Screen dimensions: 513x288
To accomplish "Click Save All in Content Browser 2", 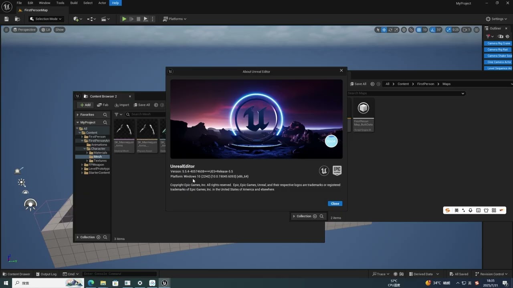I will [x=141, y=105].
